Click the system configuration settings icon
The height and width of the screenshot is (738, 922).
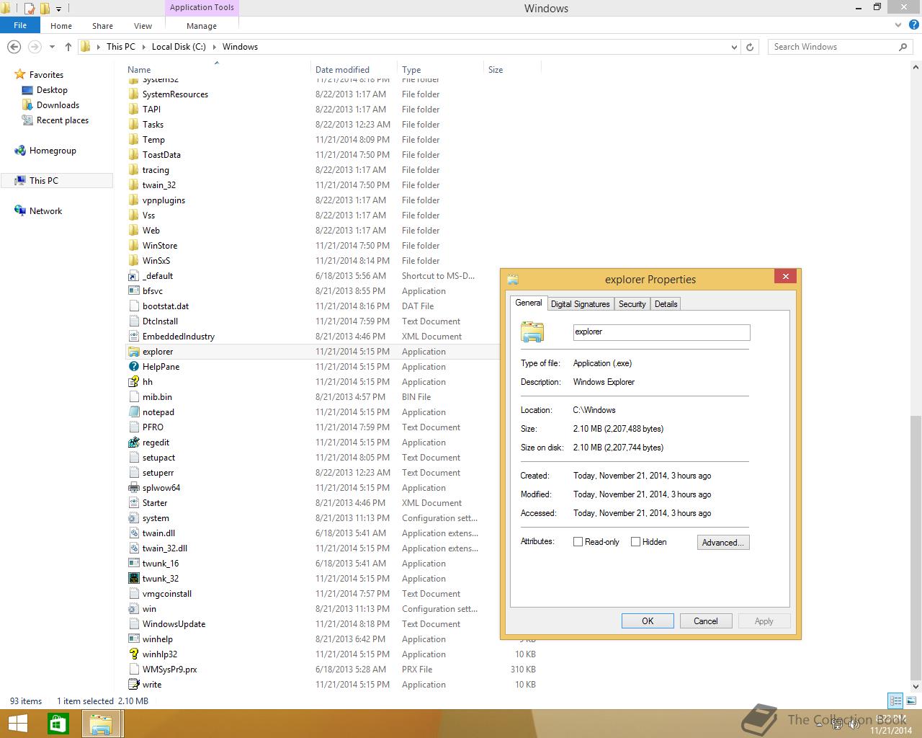pyautogui.click(x=133, y=518)
